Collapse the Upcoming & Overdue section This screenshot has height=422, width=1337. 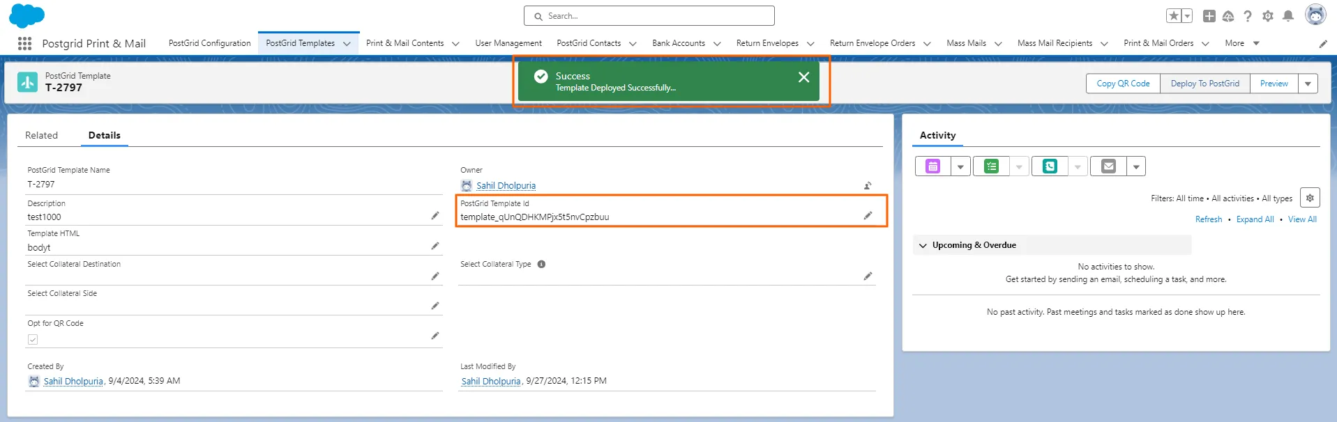pyautogui.click(x=923, y=245)
